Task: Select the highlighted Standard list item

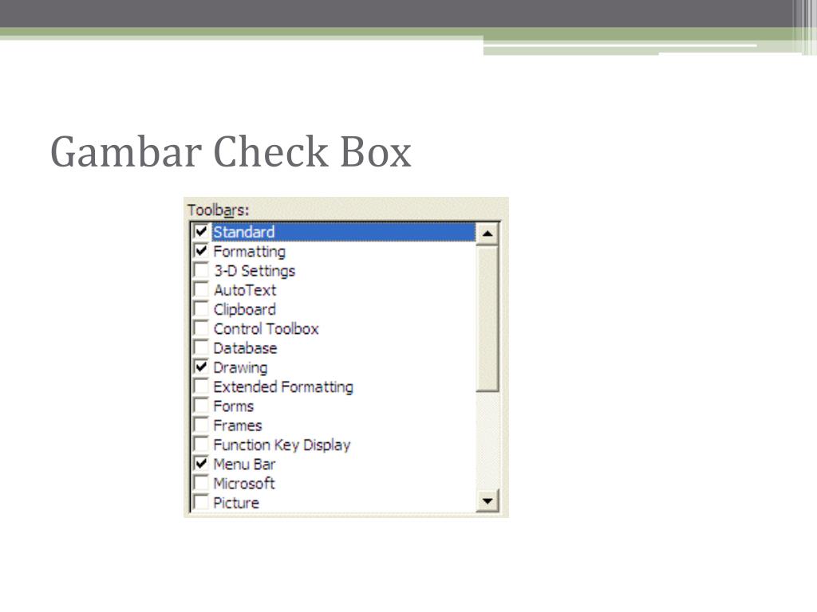Action: 343,232
